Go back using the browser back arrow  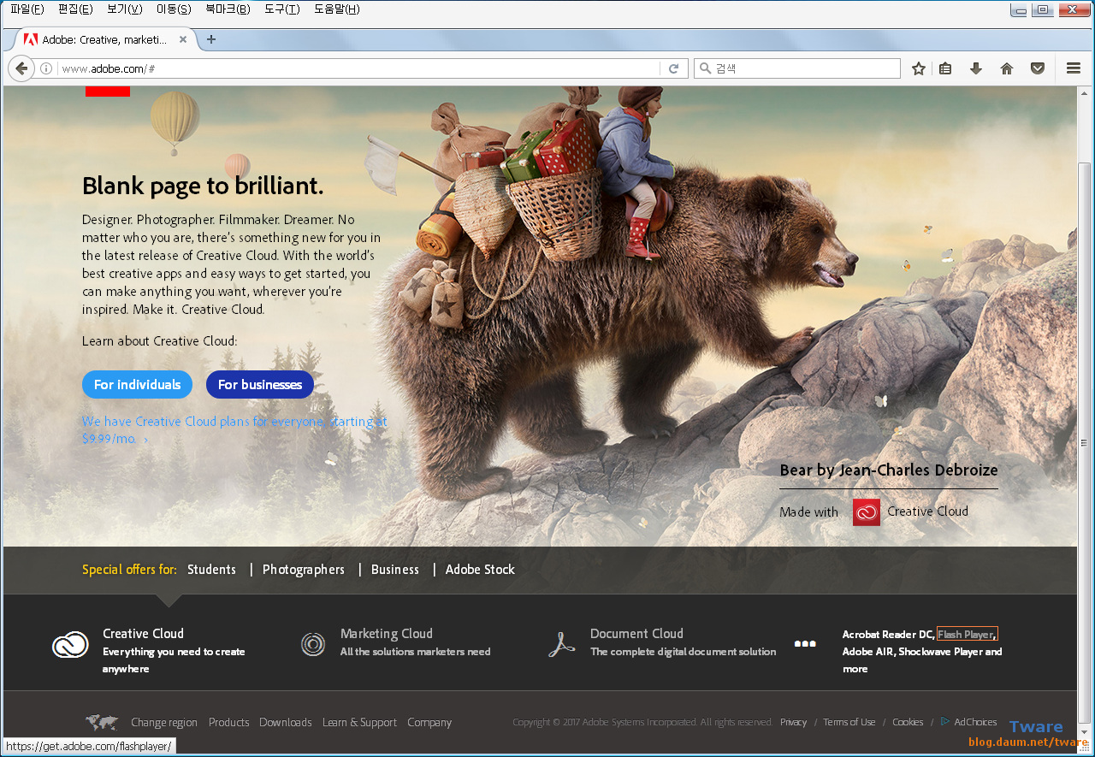click(21, 68)
